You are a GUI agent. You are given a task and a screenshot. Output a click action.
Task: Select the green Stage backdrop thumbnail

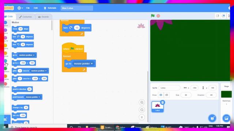[x=226, y=94]
